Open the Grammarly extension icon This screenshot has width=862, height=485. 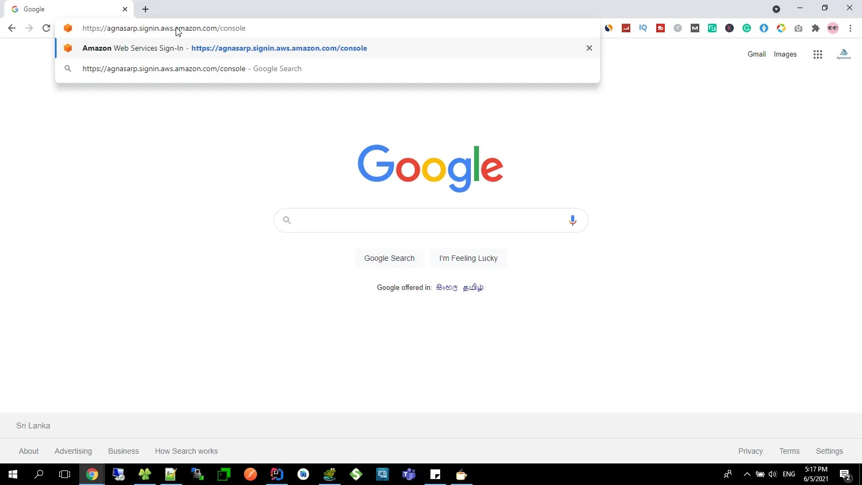[747, 28]
